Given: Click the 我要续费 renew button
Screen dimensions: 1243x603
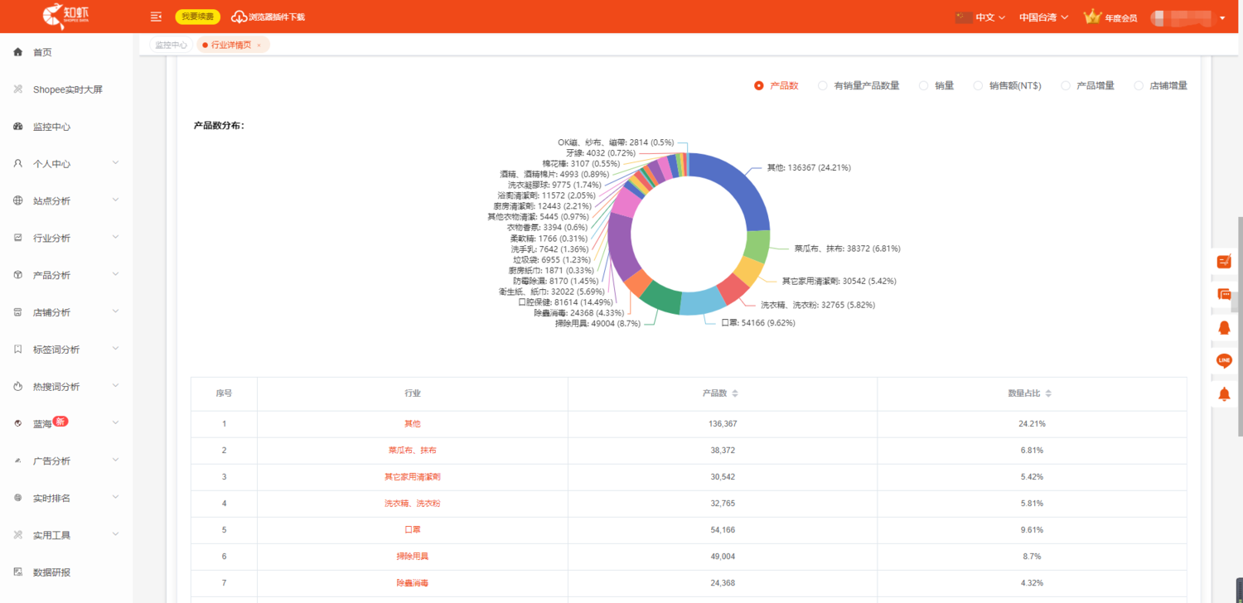Looking at the screenshot, I should (x=197, y=17).
